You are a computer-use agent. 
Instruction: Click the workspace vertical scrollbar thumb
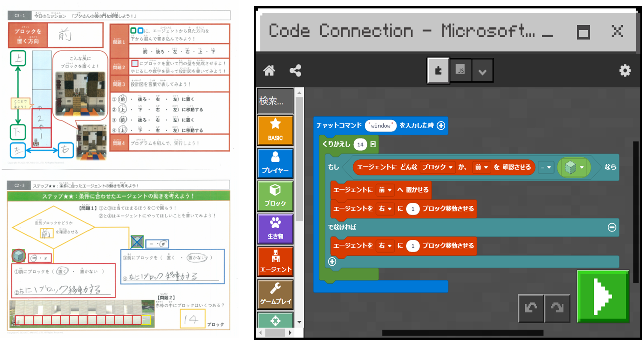point(636,212)
